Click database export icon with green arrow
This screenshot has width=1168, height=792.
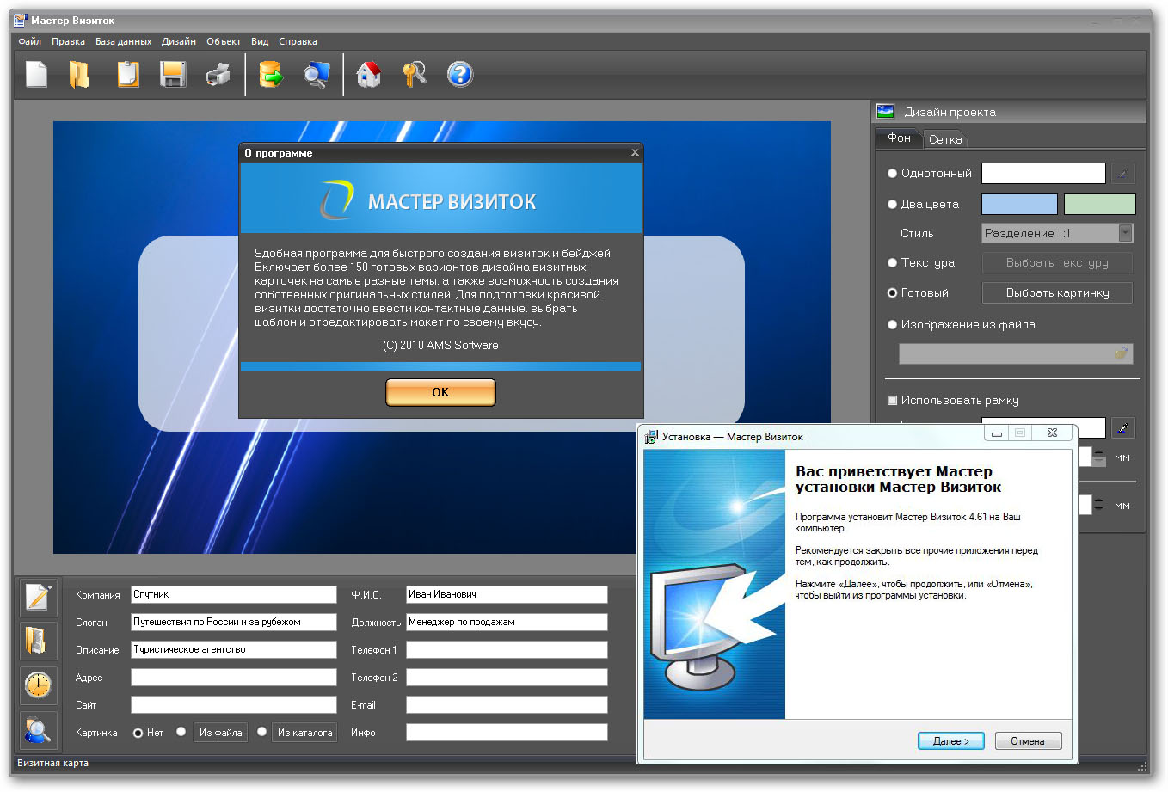point(271,75)
